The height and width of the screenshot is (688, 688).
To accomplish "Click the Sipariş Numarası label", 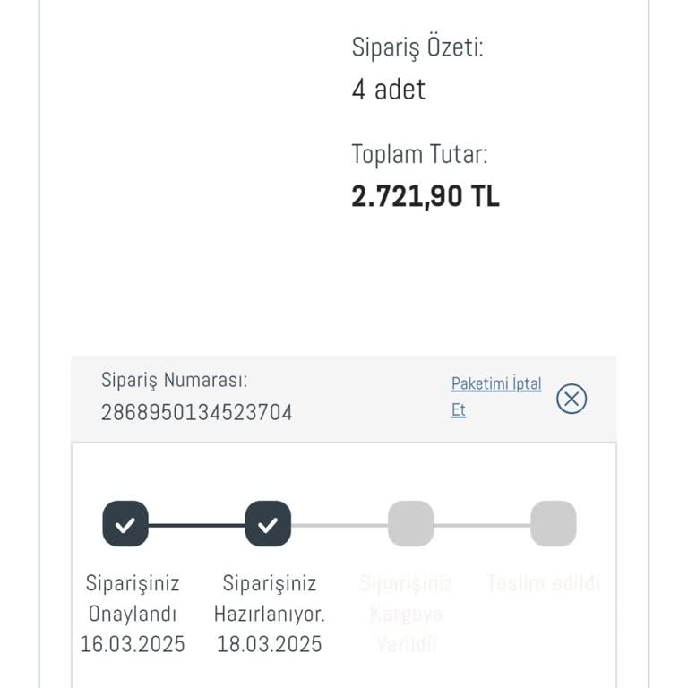I will click(174, 380).
